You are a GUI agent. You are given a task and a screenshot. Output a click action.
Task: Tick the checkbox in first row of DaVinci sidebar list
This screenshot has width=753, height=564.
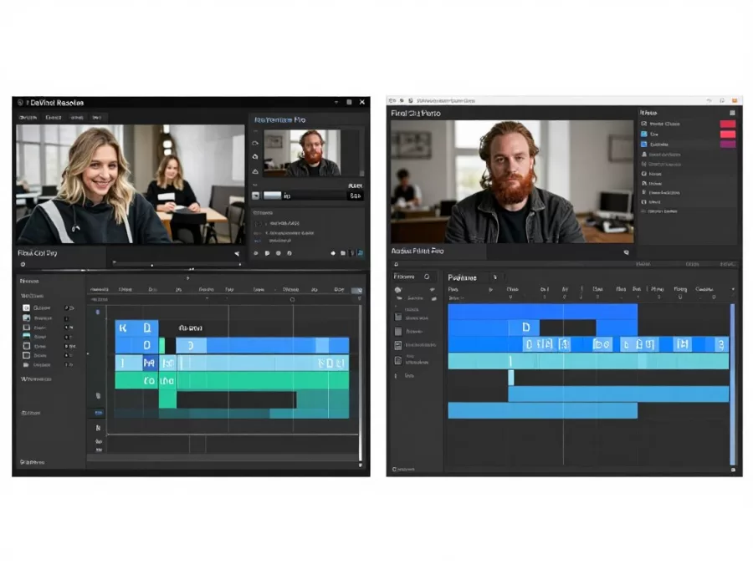click(27, 307)
